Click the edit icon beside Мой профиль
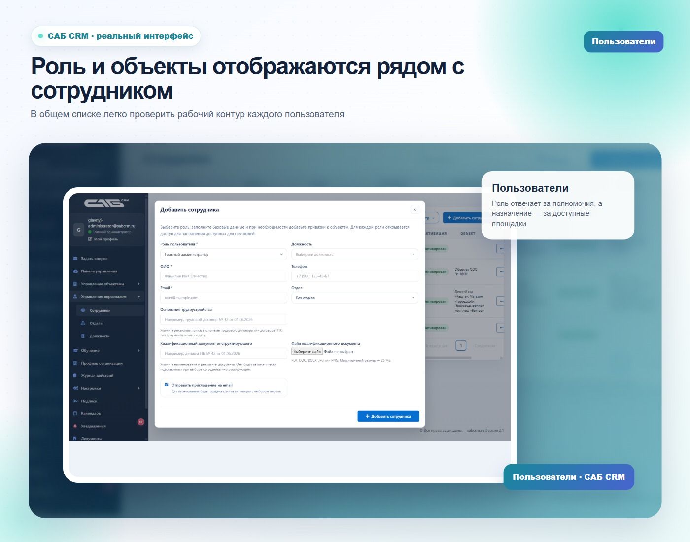690x542 pixels. (90, 239)
